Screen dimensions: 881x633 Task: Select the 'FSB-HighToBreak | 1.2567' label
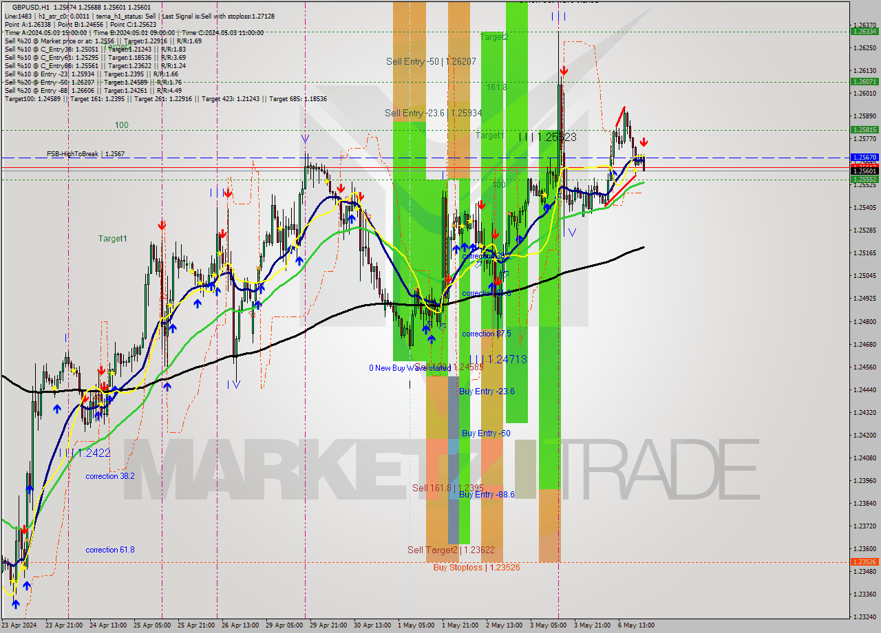pos(85,154)
